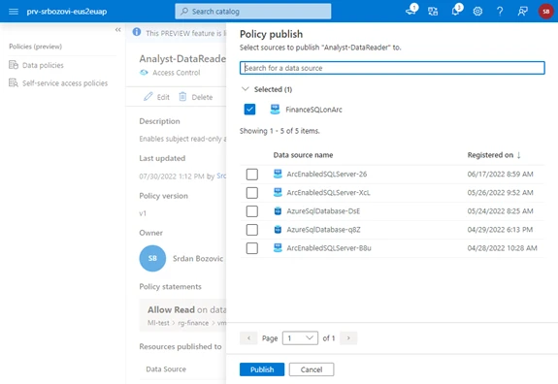Open the release notes megaphone icon
This screenshot has width=558, height=384.
click(411, 11)
